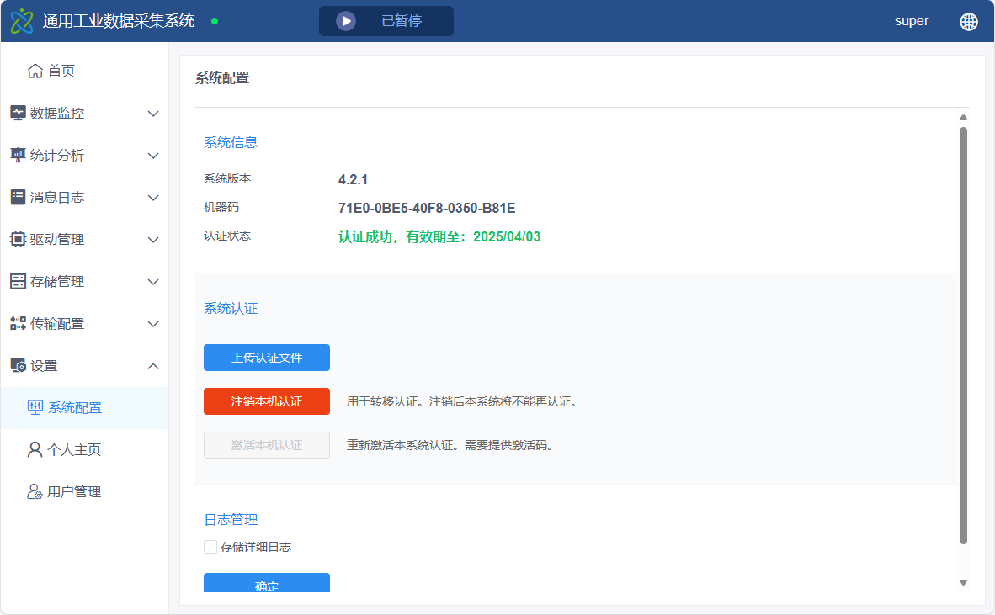Expand the 传输配置 chevron

[153, 324]
